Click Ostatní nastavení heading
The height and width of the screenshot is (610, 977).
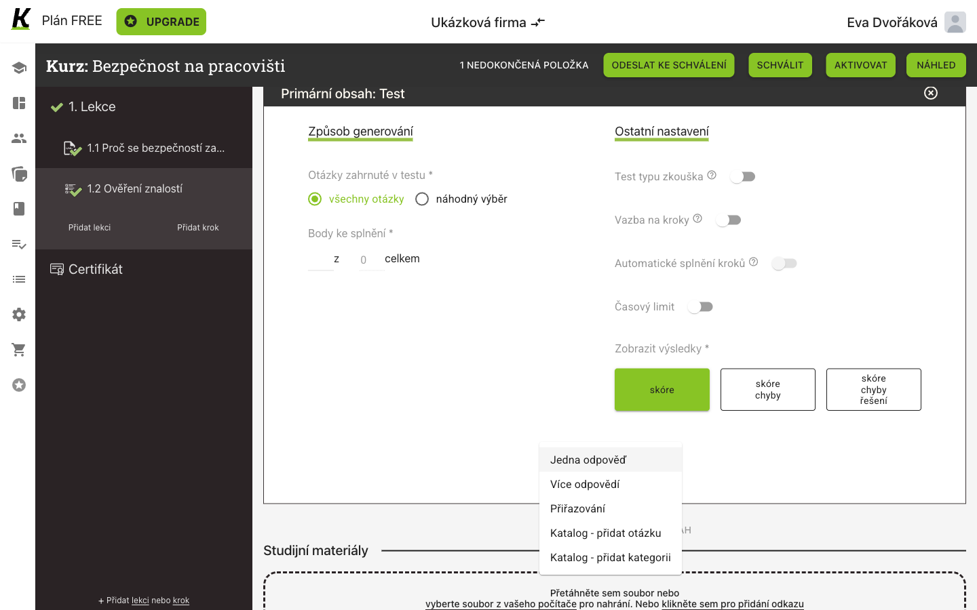click(662, 131)
